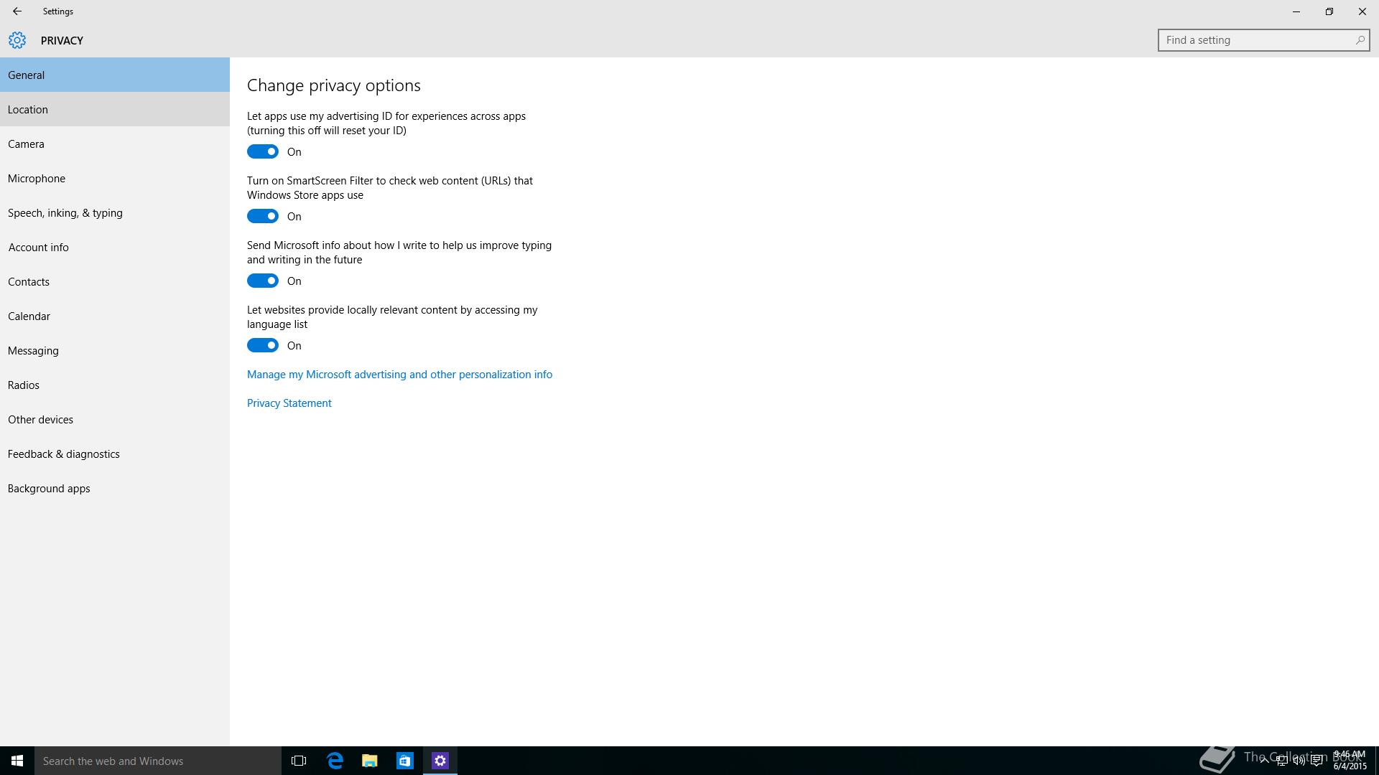Open Manage my Microsoft advertising link
The height and width of the screenshot is (775, 1379).
399,374
